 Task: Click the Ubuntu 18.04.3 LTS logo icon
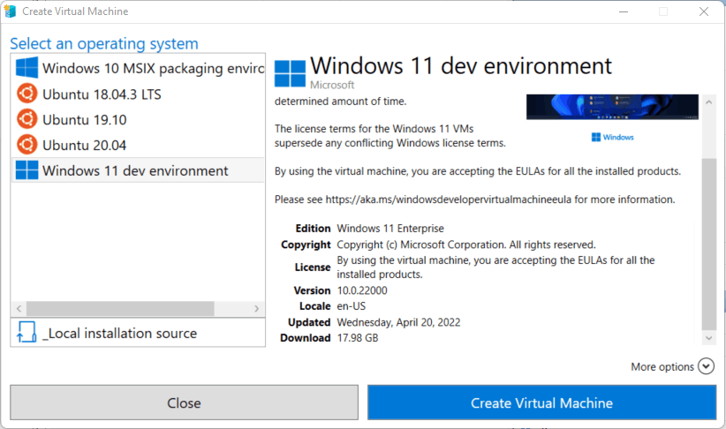26,94
